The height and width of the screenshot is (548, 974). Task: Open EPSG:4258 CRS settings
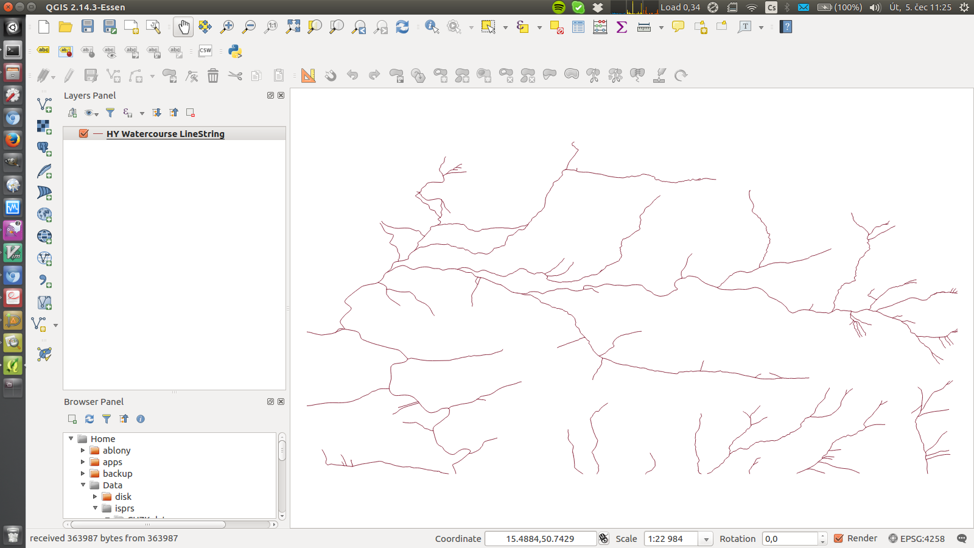pyautogui.click(x=916, y=538)
